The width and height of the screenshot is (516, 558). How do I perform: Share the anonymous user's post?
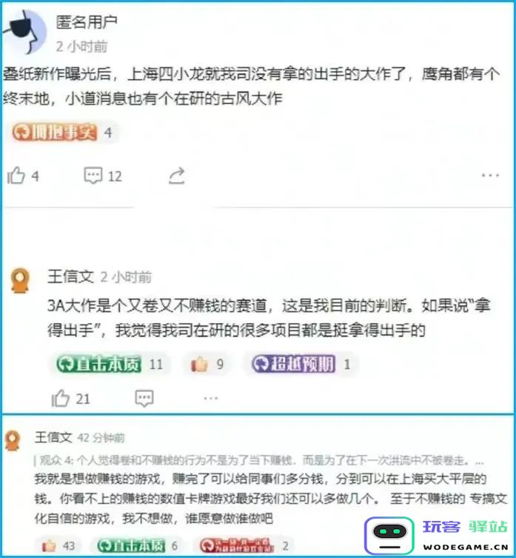pyautogui.click(x=177, y=176)
